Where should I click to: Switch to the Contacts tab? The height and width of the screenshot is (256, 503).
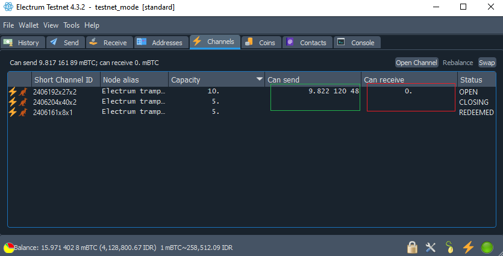pyautogui.click(x=307, y=42)
